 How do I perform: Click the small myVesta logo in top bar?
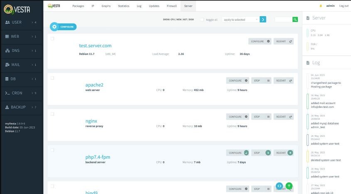point(54,6)
